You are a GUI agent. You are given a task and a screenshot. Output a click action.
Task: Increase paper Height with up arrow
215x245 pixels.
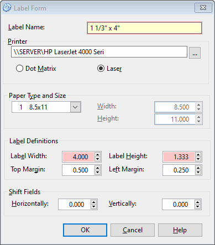[x=198, y=117]
